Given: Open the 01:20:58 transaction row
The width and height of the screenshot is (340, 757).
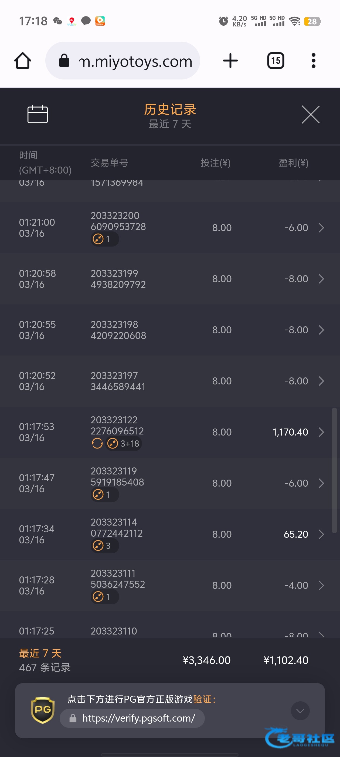Looking at the screenshot, I should tap(170, 279).
